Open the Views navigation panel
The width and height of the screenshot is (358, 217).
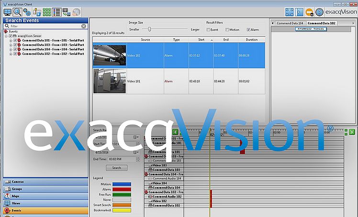pyautogui.click(x=45, y=203)
